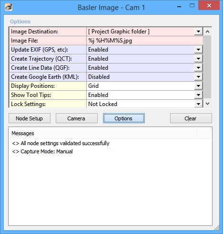This screenshot has width=223, height=234.
Task: Click the Basler camera app icon in title bar
Action: click(9, 7)
